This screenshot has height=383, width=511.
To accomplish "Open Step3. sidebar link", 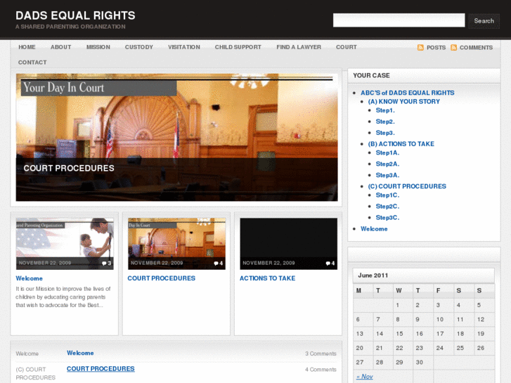I will (x=385, y=133).
